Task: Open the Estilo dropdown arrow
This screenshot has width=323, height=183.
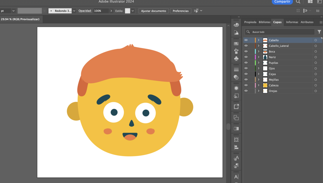Action: pyautogui.click(x=133, y=11)
